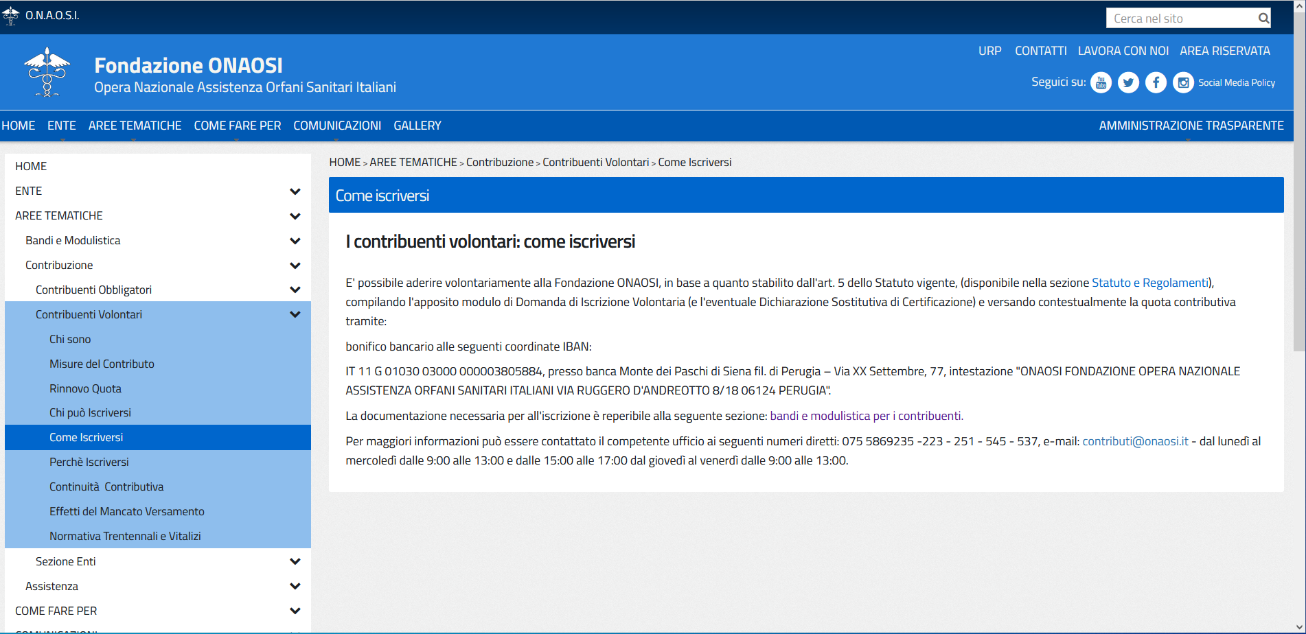Expand the Sezione Enti chevron
The image size is (1306, 634).
click(x=295, y=562)
